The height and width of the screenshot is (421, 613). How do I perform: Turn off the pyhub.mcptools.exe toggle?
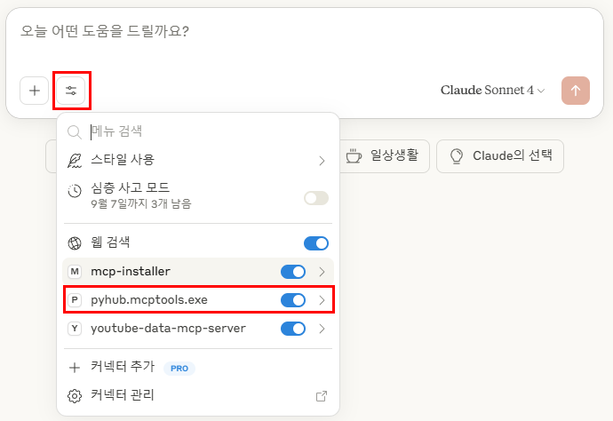[x=293, y=300]
